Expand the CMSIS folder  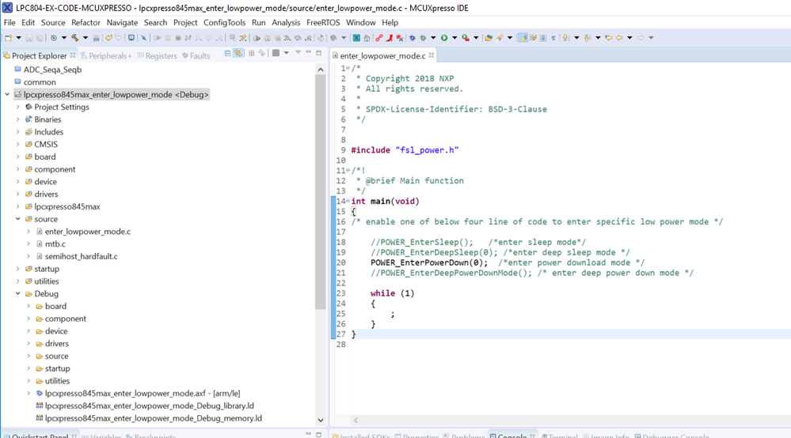17,144
